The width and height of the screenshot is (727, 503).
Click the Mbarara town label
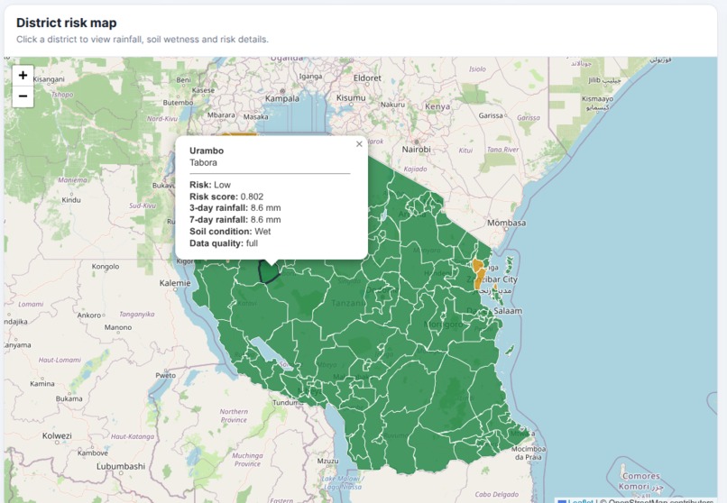click(221, 114)
